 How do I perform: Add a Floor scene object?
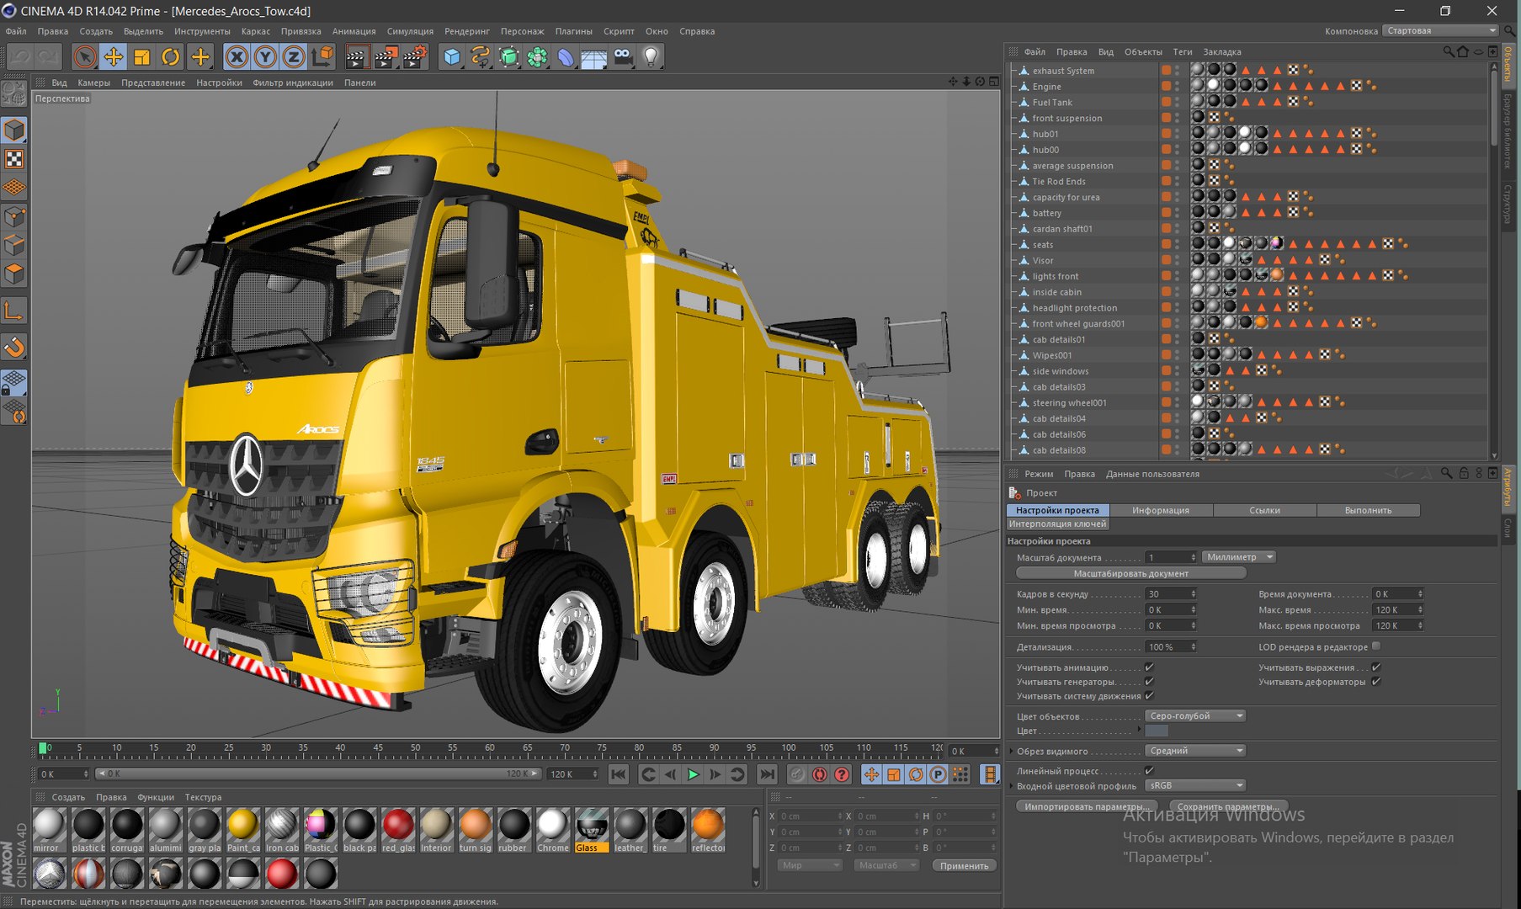pyautogui.click(x=594, y=56)
